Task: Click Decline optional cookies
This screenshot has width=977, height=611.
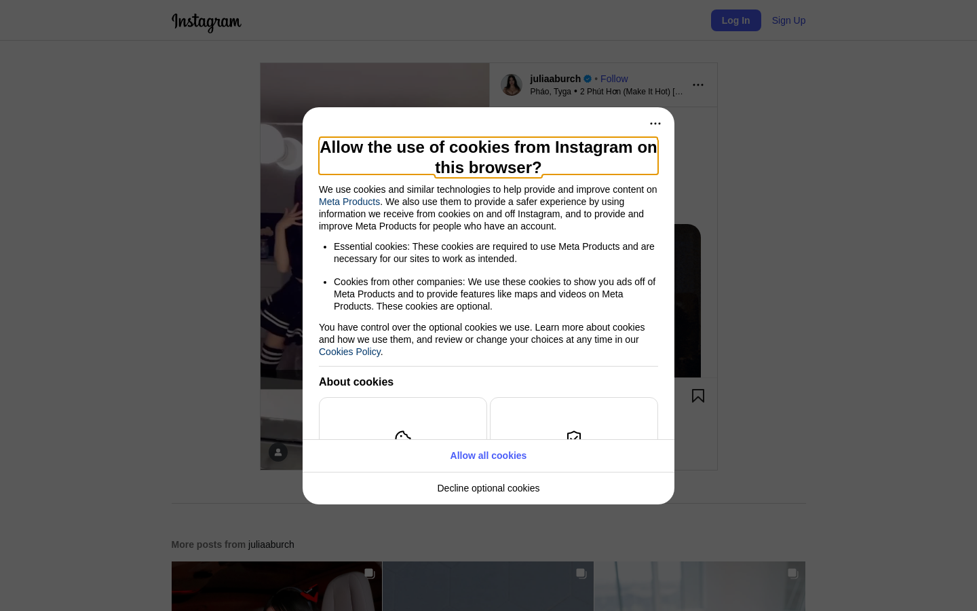Action: 488,488
